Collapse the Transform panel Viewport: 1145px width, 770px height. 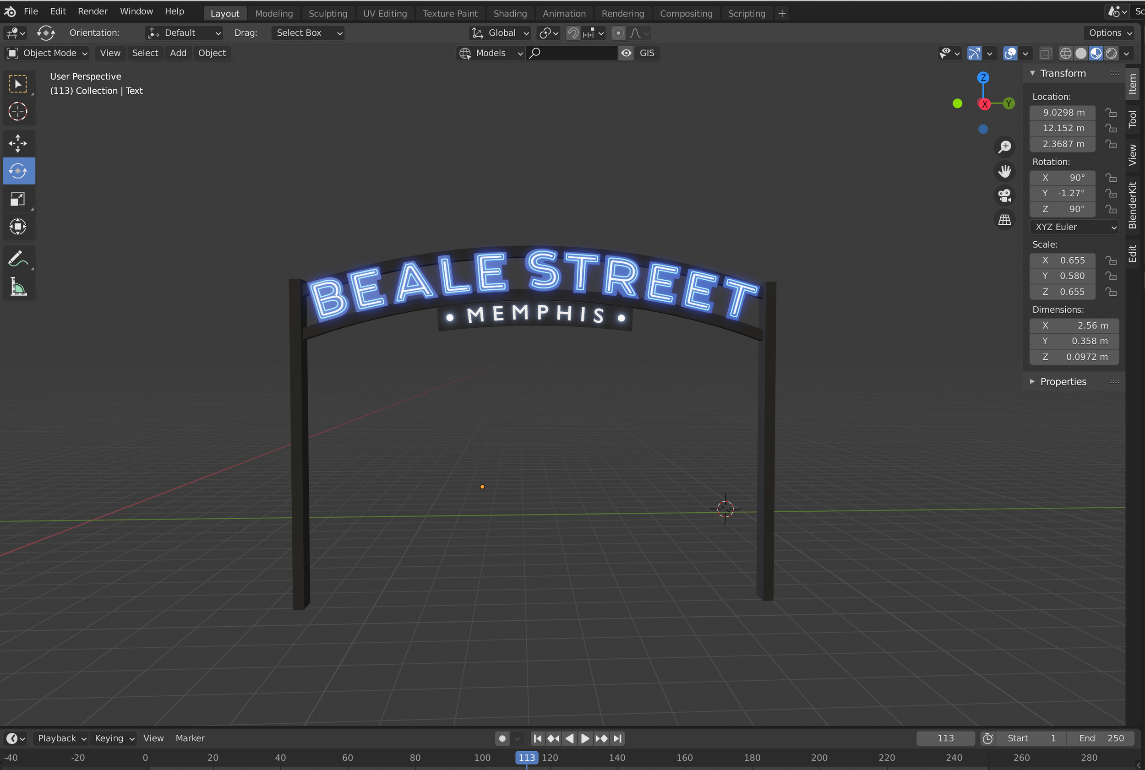tap(1032, 73)
